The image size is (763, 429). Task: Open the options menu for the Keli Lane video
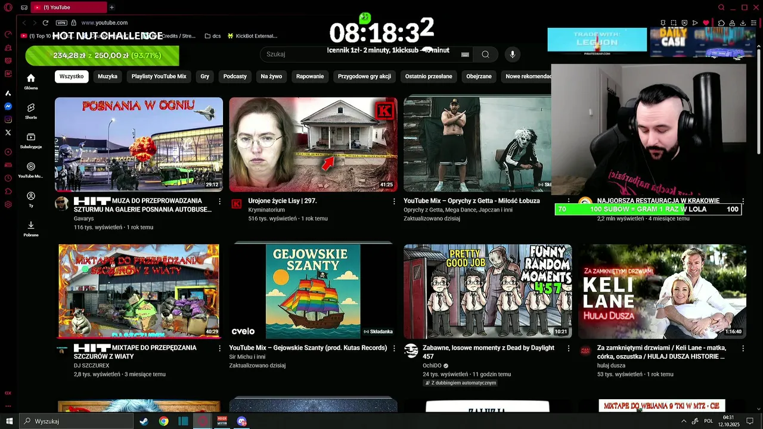[x=743, y=348]
